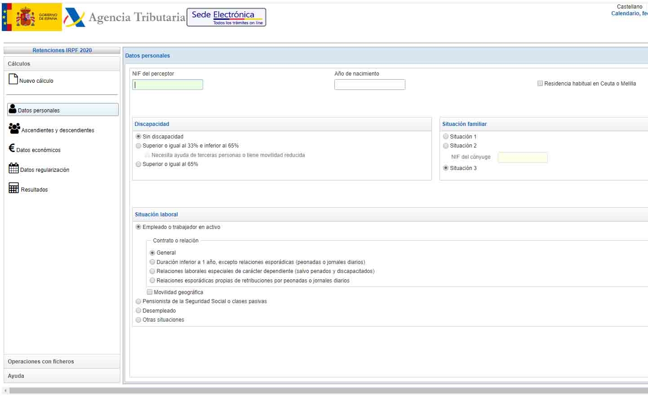Click the Agencia Tributaria logo
648x403 pixels.
pos(124,18)
